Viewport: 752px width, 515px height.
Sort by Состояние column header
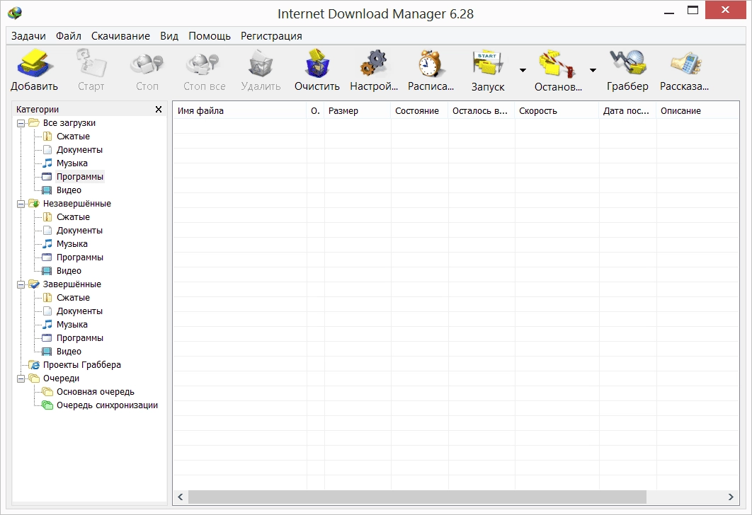(419, 110)
